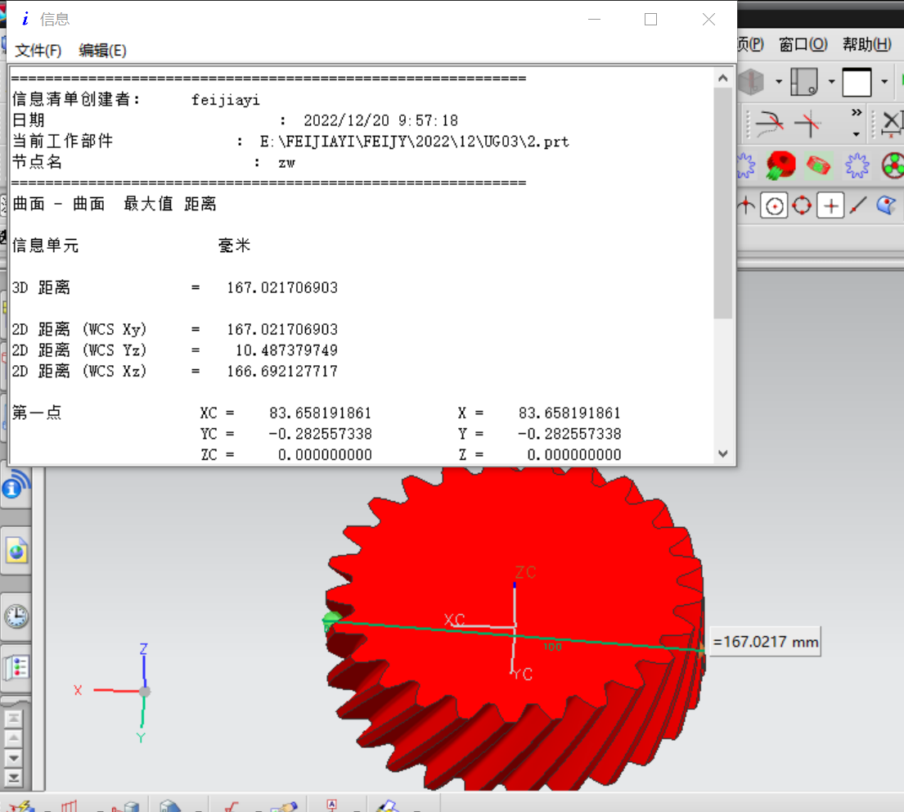Minimize the 信息 window

tap(595, 19)
